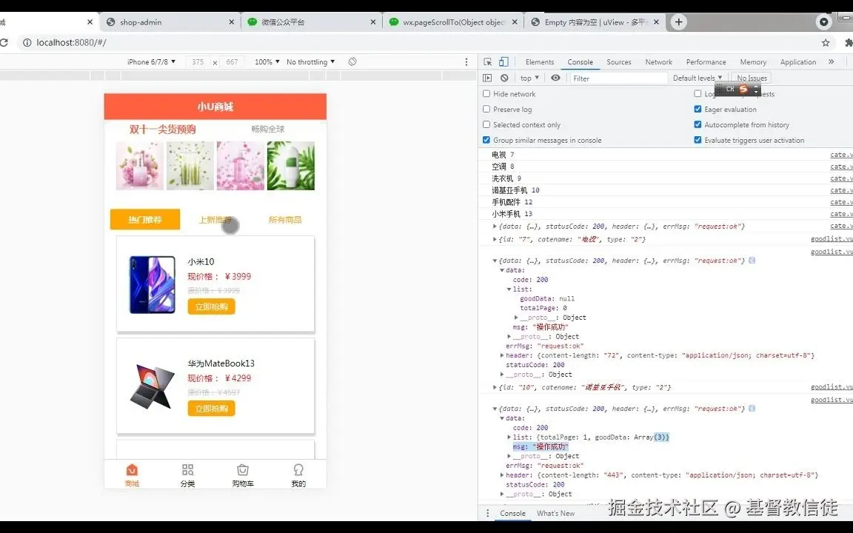Select the 上新推荐 tab

click(215, 220)
